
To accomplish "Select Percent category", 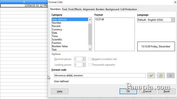I will (70, 26).
